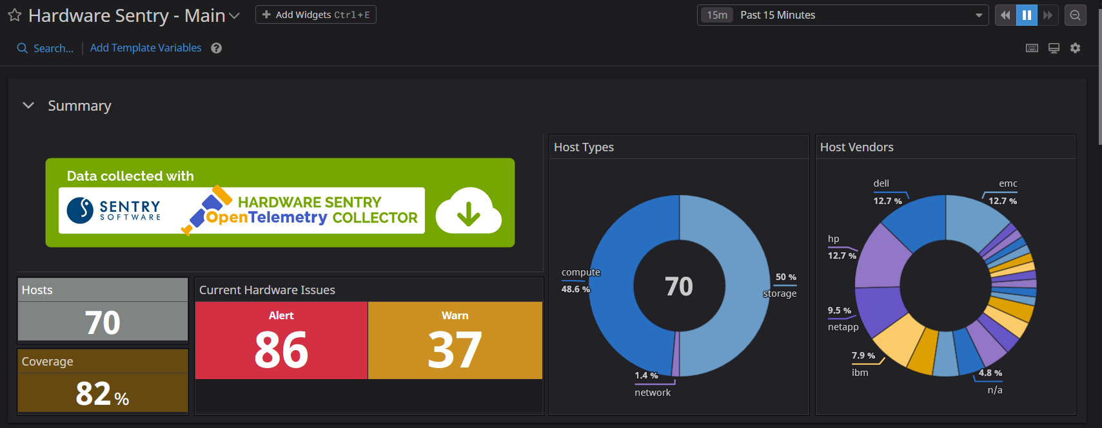Click Hardware Sentry OpenTelemetry Collector logo text

coord(311,210)
